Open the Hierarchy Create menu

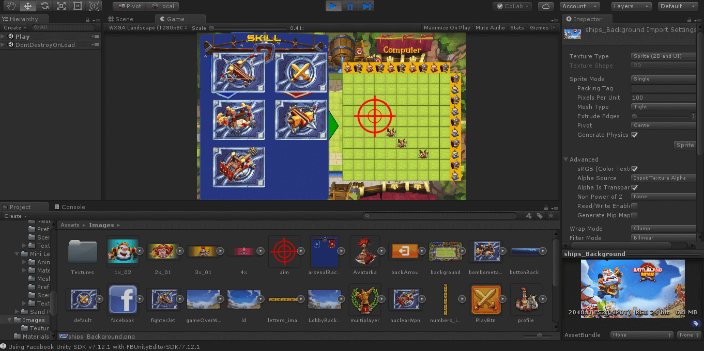tap(14, 28)
